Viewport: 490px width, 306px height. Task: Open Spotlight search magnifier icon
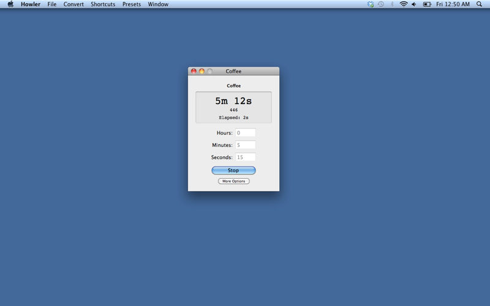tap(479, 4)
